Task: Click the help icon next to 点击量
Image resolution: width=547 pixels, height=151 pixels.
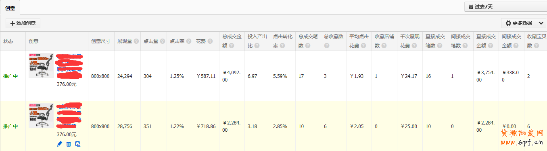Action: point(162,41)
